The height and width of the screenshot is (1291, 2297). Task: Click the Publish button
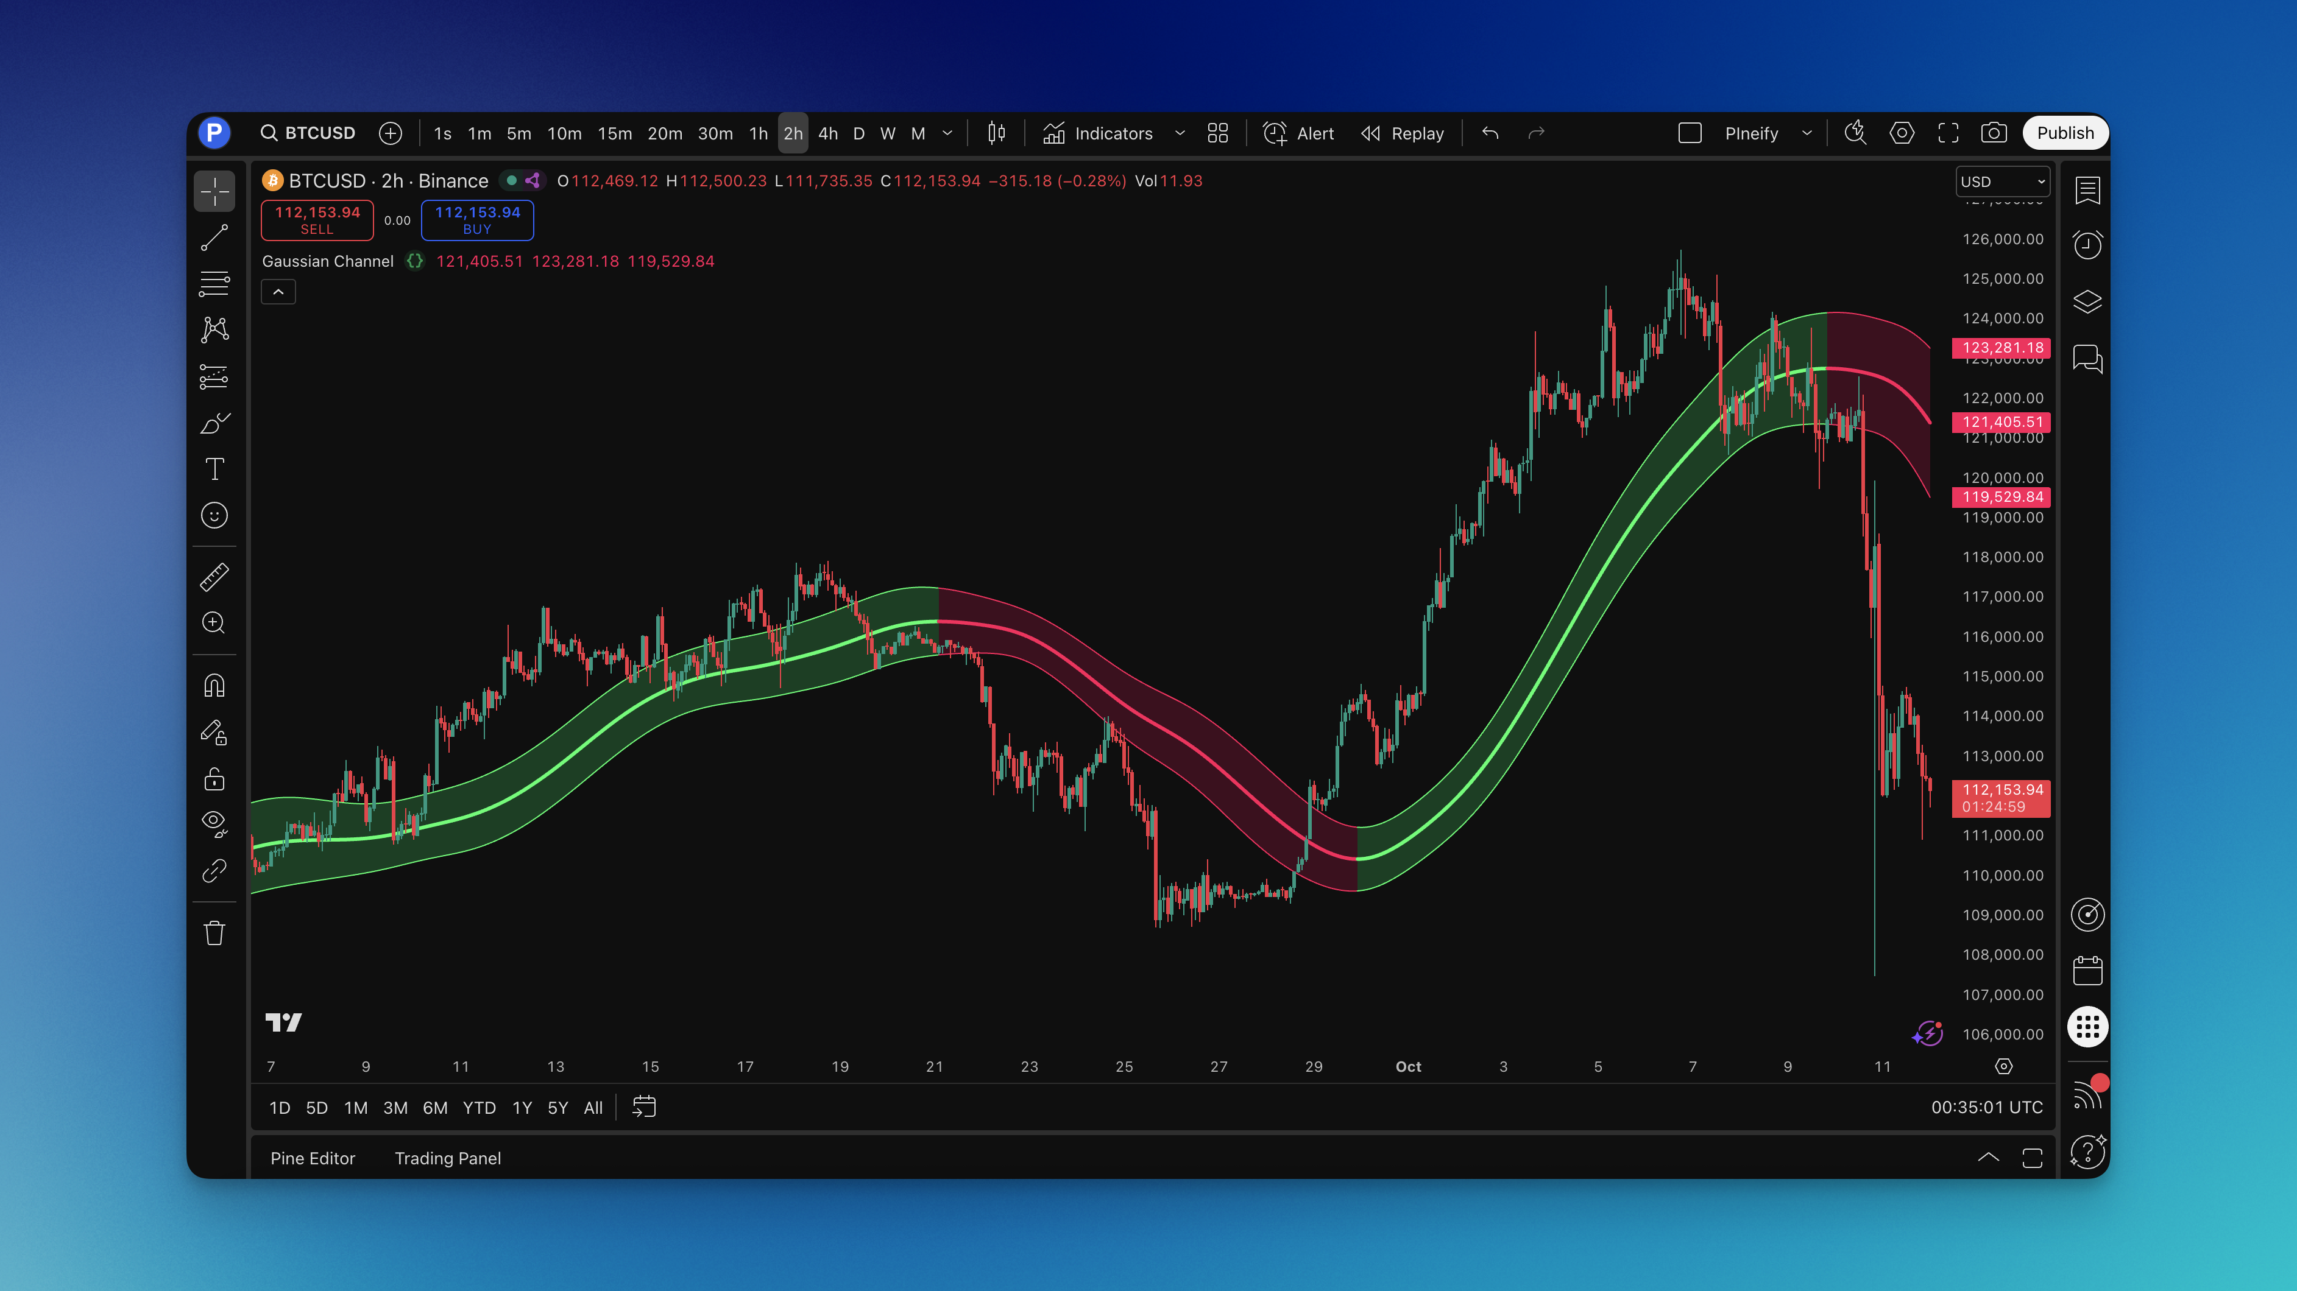pos(2064,133)
